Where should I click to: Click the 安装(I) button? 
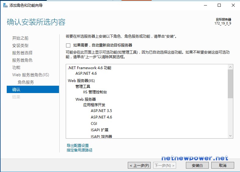tap(197, 165)
